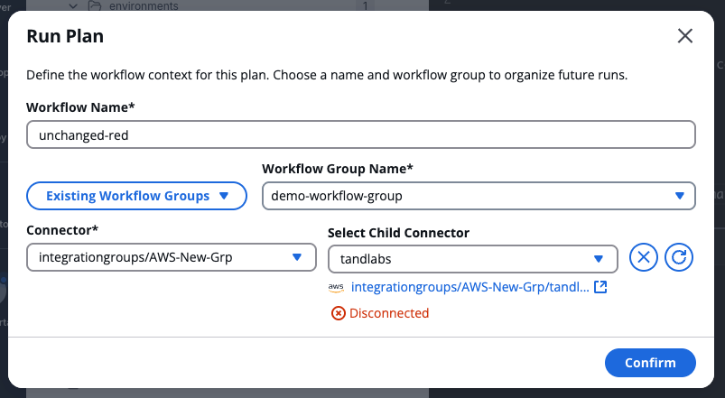Click the Select Child Connector label
This screenshot has height=398, width=725.
(398, 233)
